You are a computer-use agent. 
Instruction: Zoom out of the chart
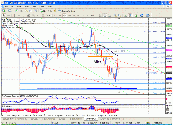[120, 15]
